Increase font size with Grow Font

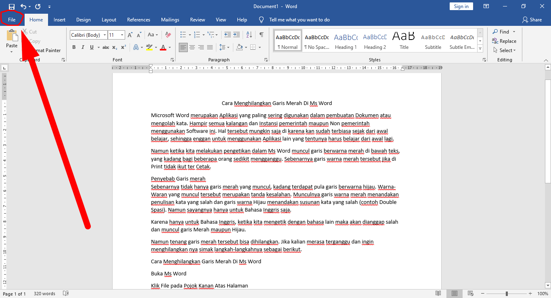130,35
